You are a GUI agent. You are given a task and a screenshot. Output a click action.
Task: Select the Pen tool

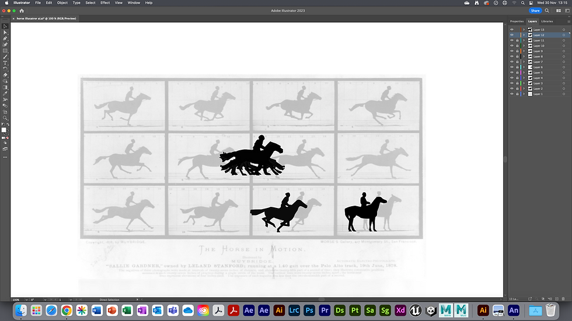click(x=5, y=38)
